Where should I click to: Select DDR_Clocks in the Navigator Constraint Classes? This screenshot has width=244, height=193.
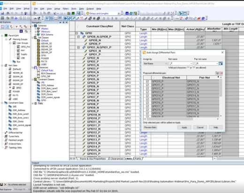[x=47, y=94]
